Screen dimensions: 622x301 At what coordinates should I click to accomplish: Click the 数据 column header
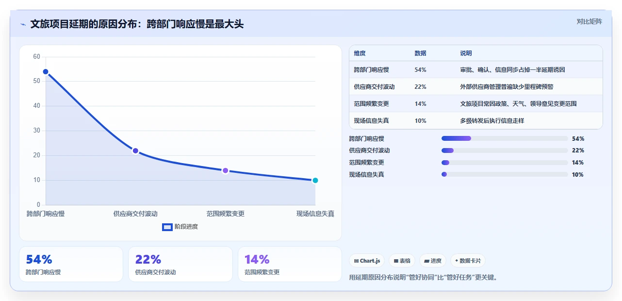pos(421,53)
